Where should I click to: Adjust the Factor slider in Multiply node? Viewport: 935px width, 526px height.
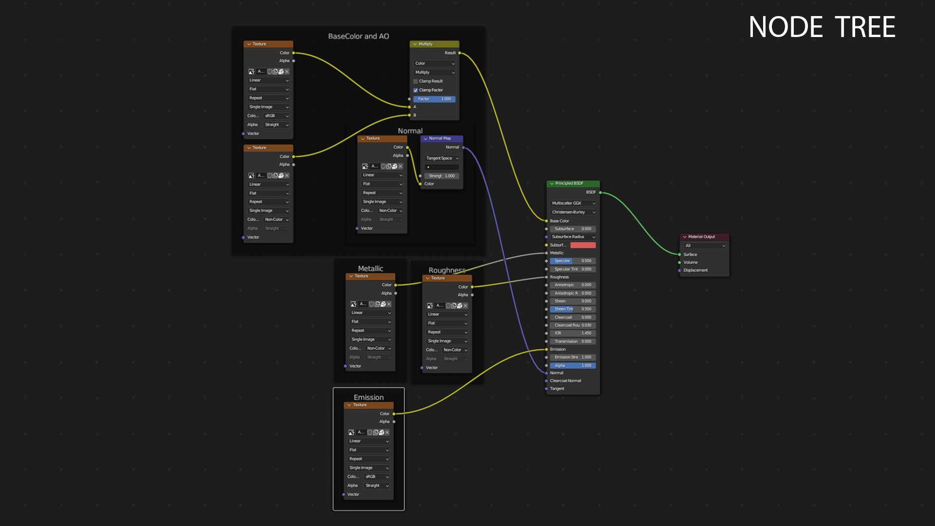(434, 99)
